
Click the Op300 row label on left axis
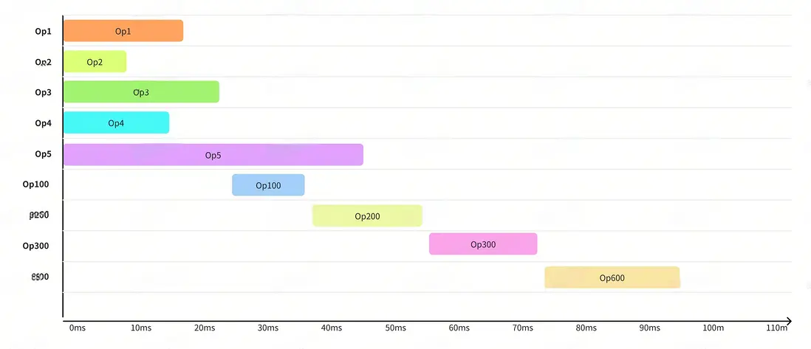coord(36,246)
